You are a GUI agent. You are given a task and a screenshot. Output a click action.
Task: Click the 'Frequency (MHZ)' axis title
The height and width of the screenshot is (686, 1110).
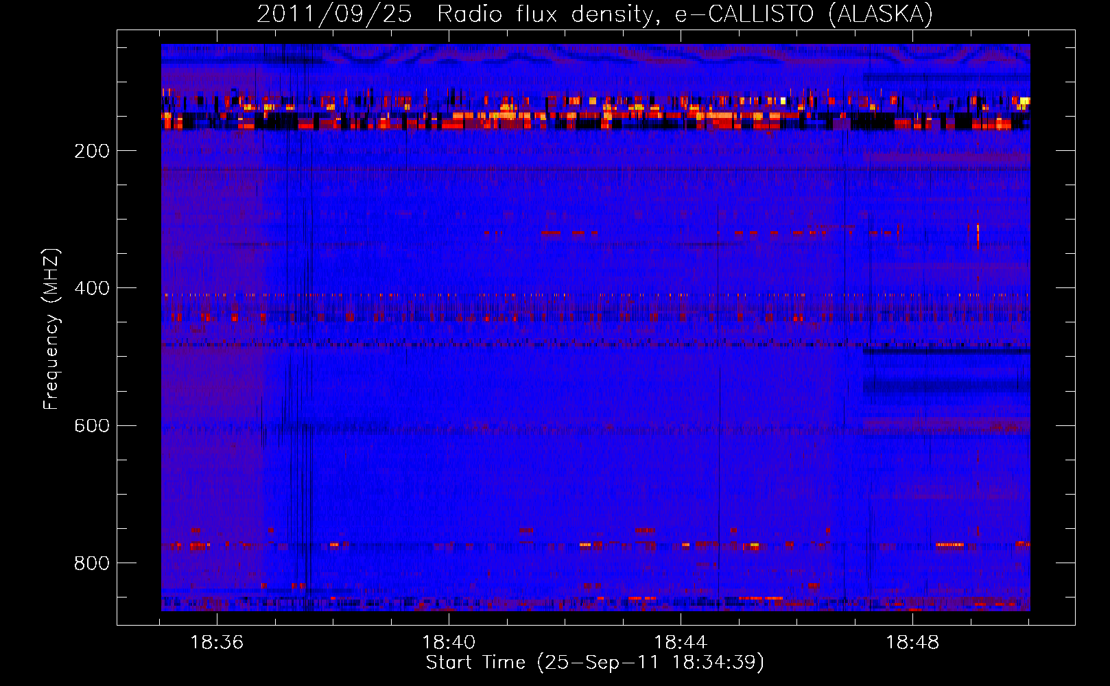51,329
